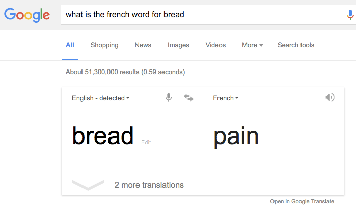The width and height of the screenshot is (356, 209).
Task: Switch to the Shopping tab
Action: point(104,45)
